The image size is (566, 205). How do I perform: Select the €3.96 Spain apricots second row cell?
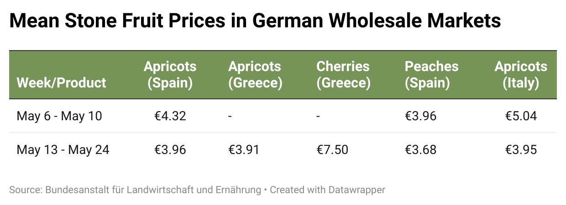170,149
